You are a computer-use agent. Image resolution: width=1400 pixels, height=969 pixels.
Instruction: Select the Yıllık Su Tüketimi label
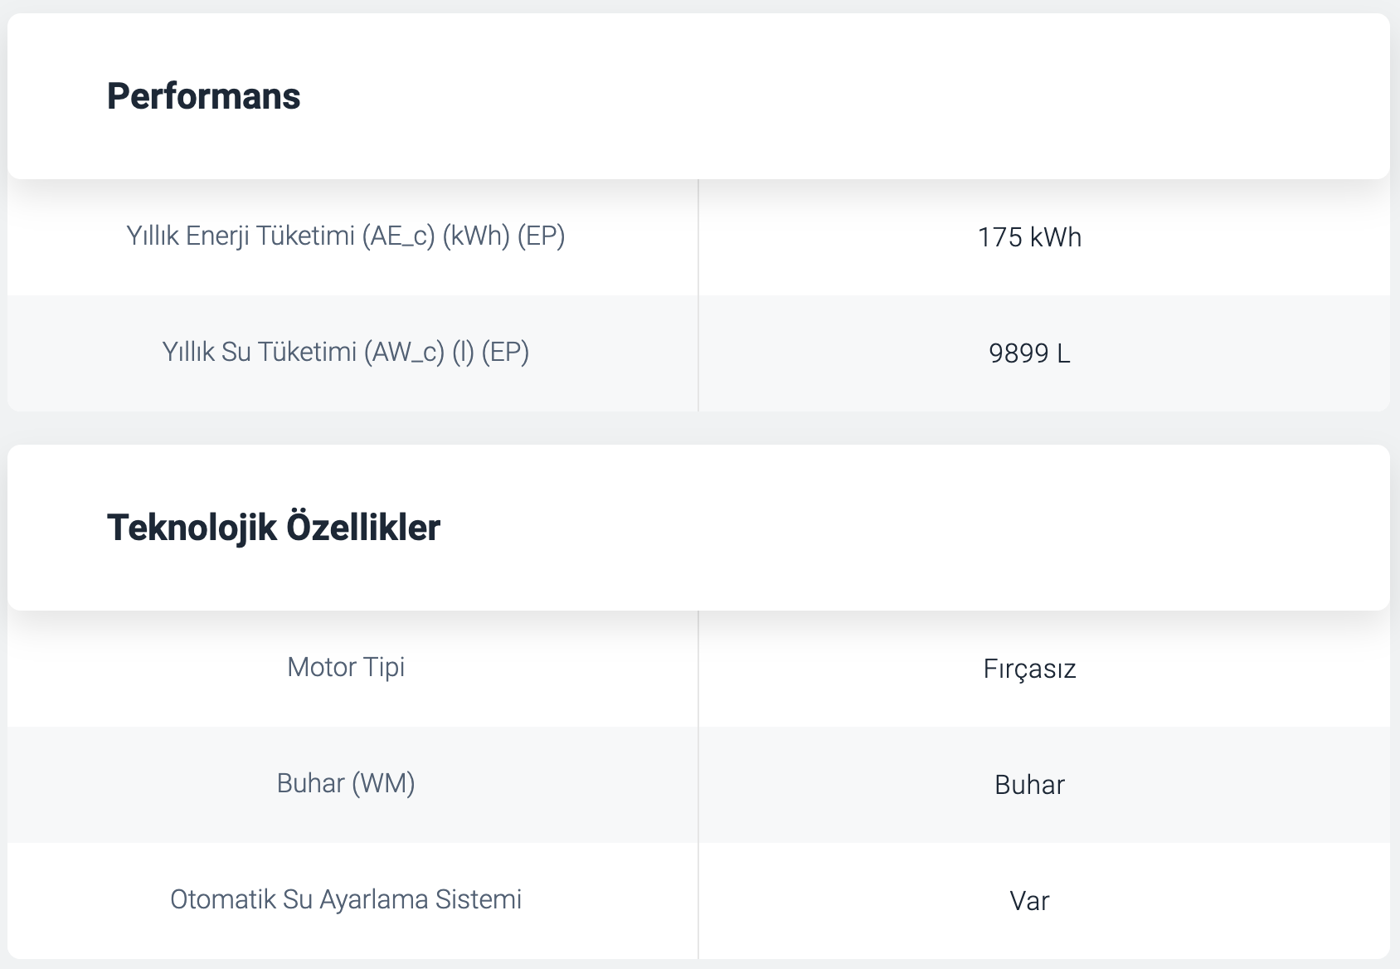(346, 353)
